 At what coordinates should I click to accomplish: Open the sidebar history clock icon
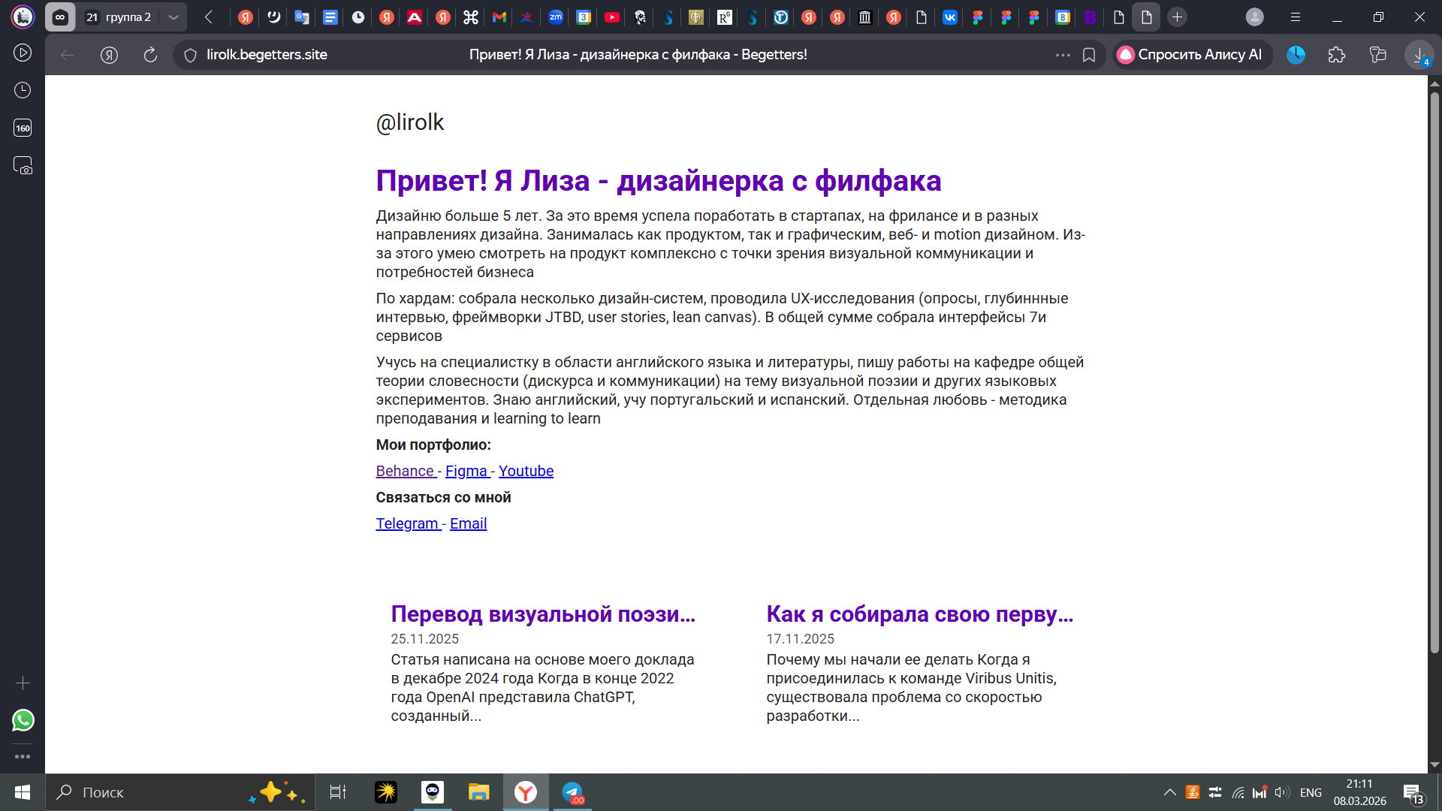click(x=23, y=90)
